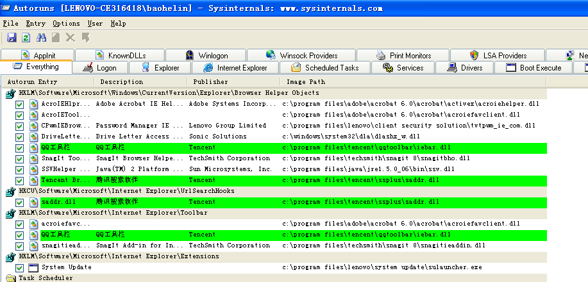Open the User menu
Viewport: 588px width, 282px height.
(x=95, y=23)
